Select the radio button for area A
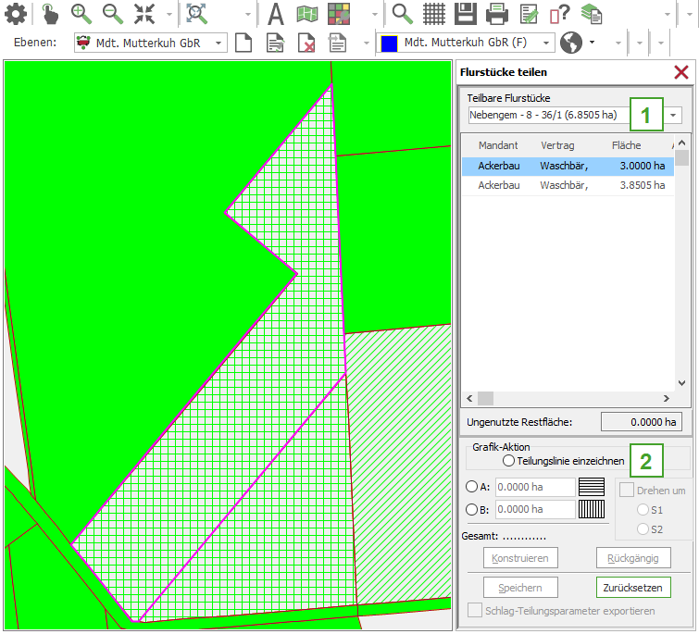 471,487
